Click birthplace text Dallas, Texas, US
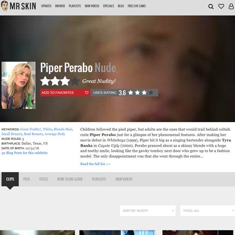 [x=34, y=144]
